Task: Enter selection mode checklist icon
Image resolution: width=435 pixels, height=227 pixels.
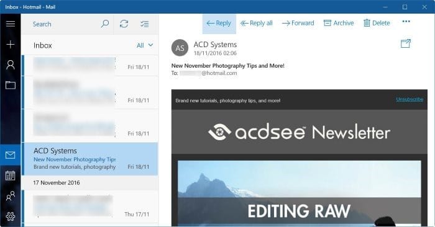Action: 145,24
